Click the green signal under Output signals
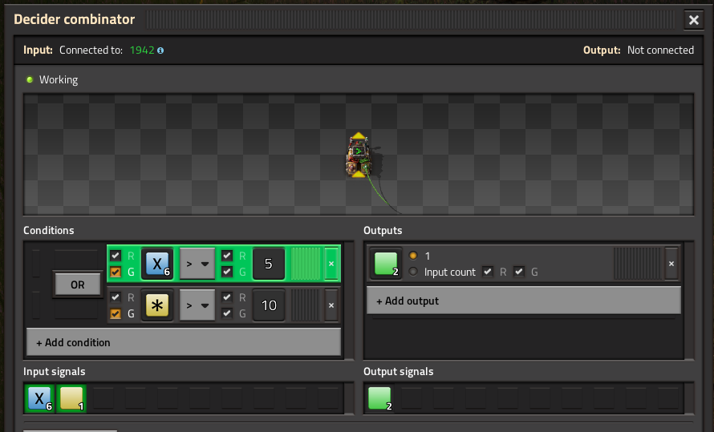Screen dimensions: 714x432 (x=379, y=398)
